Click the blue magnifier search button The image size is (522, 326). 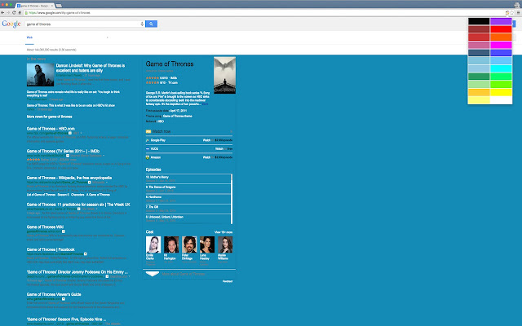click(151, 24)
